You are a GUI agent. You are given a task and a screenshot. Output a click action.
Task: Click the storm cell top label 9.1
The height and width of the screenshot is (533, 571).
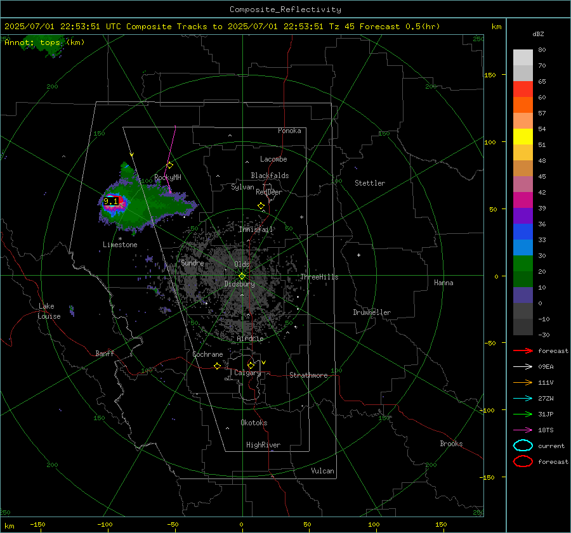click(111, 201)
